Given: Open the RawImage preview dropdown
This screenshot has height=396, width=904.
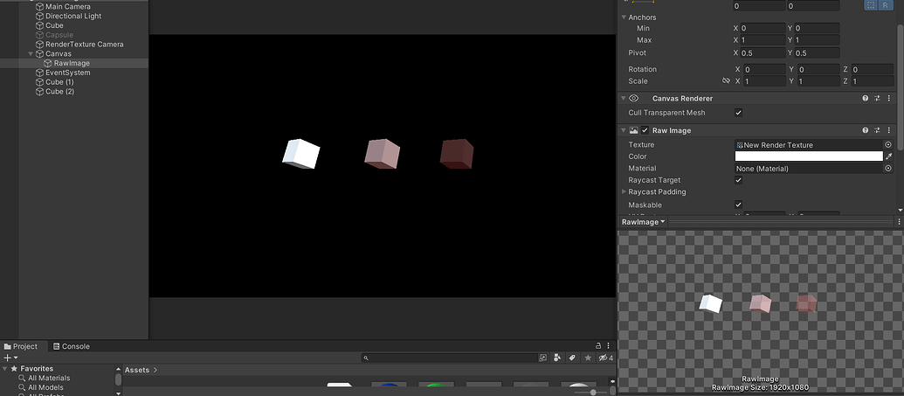Looking at the screenshot, I should point(643,222).
